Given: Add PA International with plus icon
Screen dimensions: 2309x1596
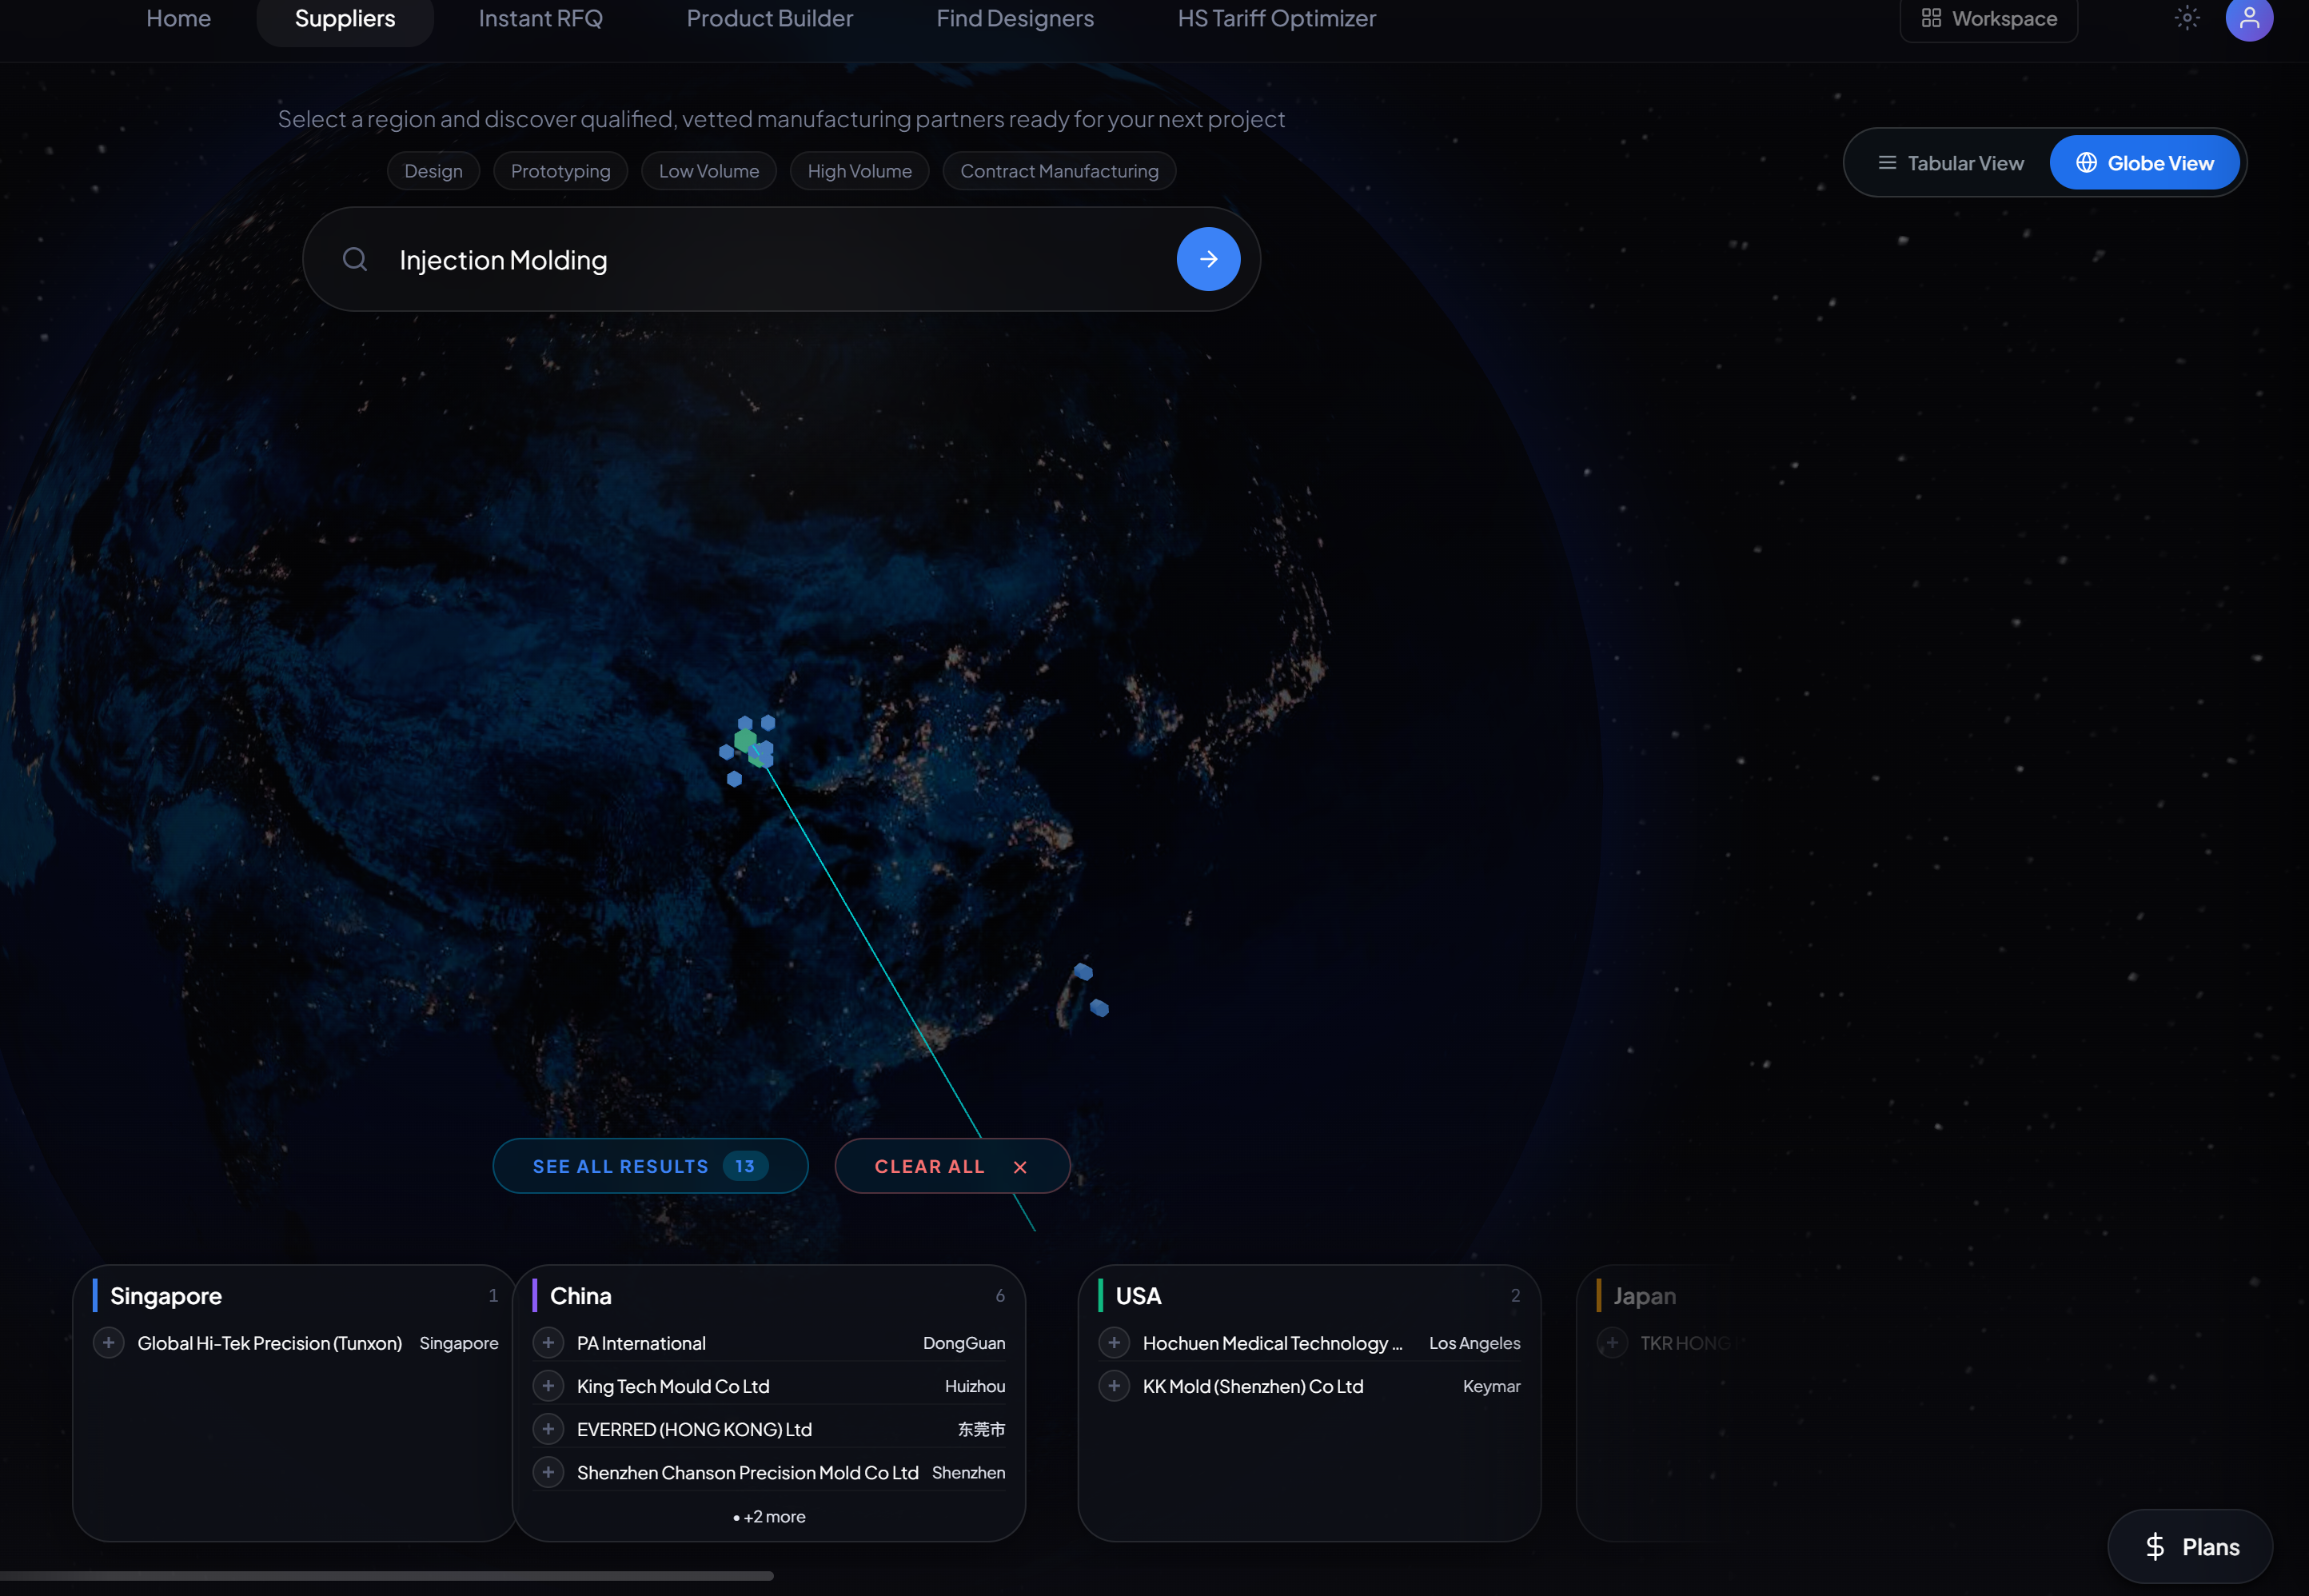Looking at the screenshot, I should tap(548, 1343).
